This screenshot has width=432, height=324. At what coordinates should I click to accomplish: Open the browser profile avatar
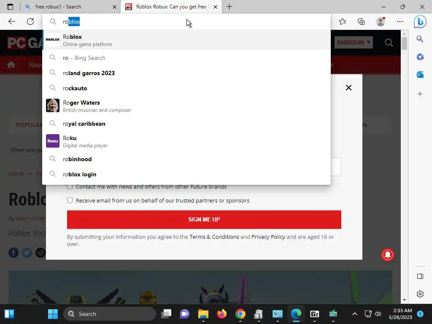381,22
